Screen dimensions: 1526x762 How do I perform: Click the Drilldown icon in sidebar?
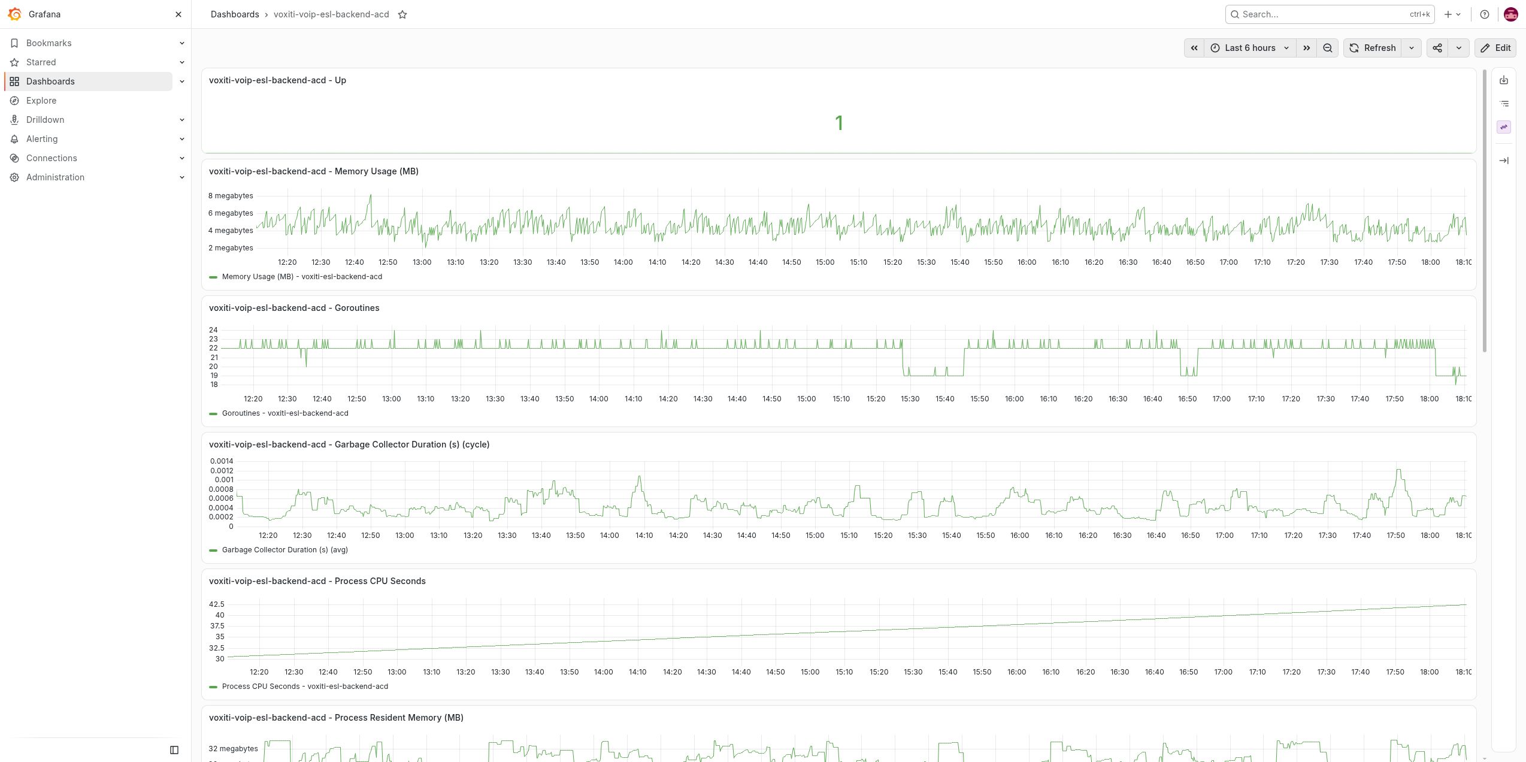[14, 120]
